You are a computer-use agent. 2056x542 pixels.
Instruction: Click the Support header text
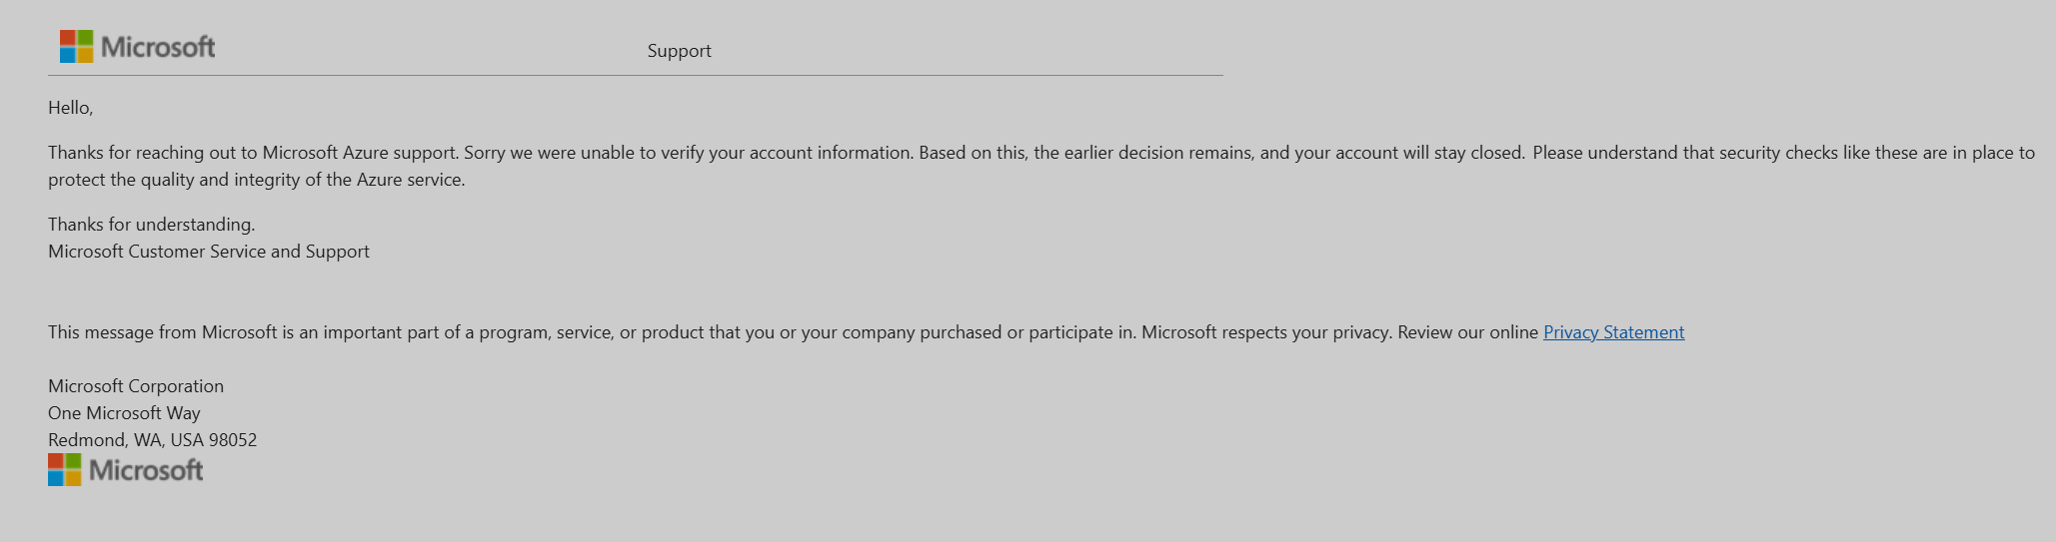(679, 51)
